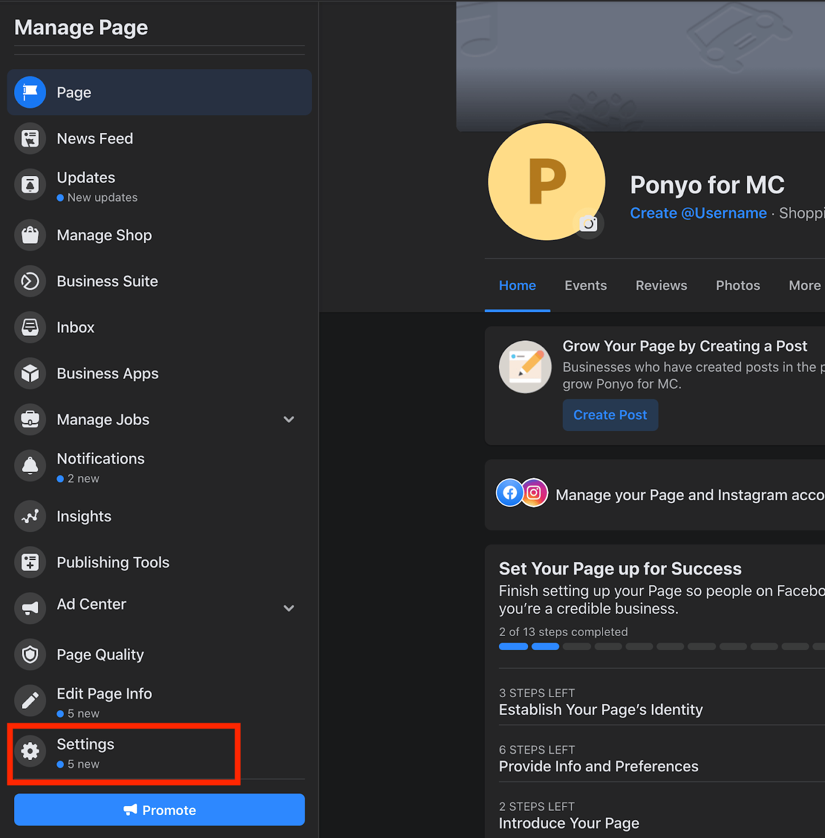Open the Reviews tab
This screenshot has height=838, width=825.
click(661, 285)
